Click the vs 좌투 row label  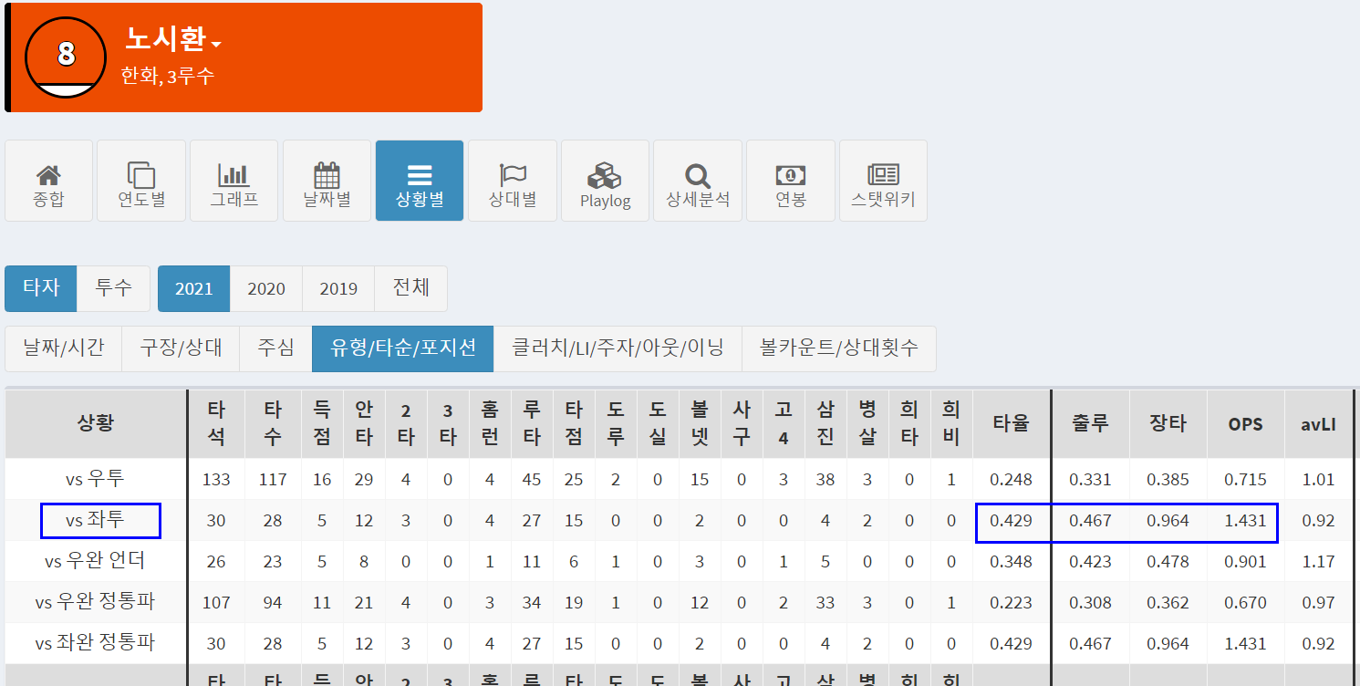pos(95,521)
